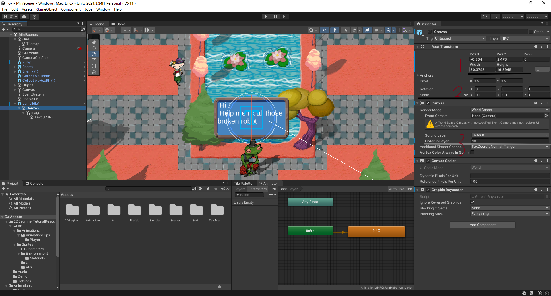The image size is (551, 296).
Task: Click the scene camera settings icon
Action: click(x=376, y=30)
